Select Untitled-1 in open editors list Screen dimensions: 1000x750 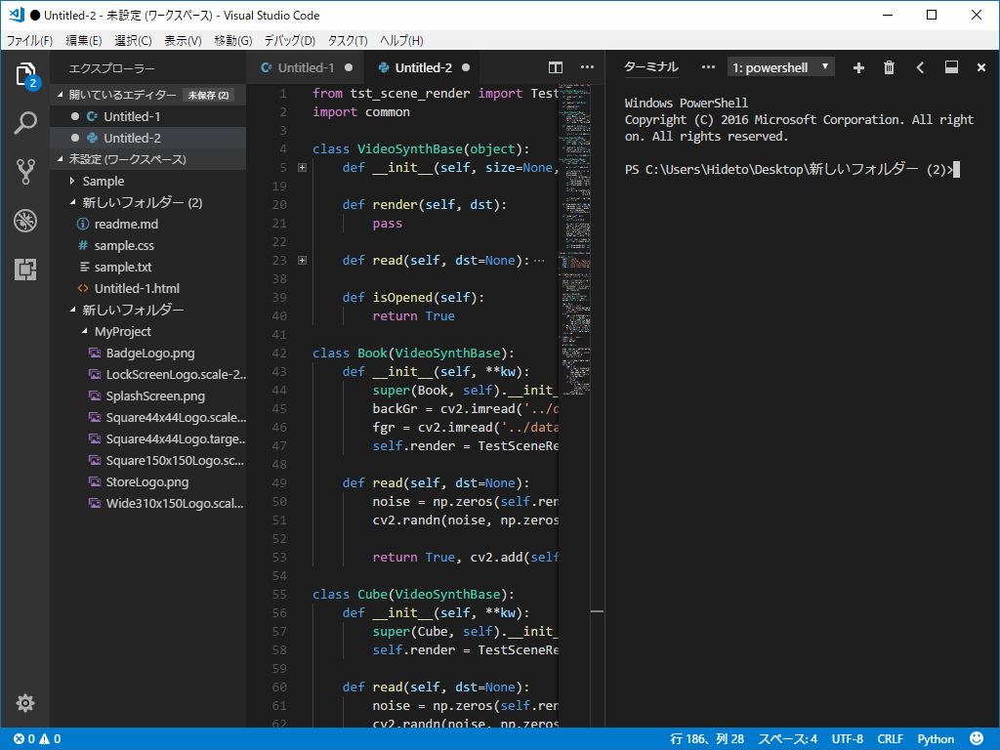[148, 117]
